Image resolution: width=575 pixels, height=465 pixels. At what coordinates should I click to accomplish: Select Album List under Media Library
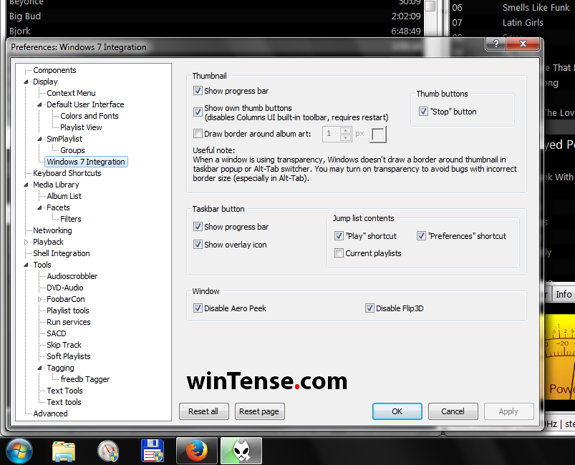click(64, 196)
